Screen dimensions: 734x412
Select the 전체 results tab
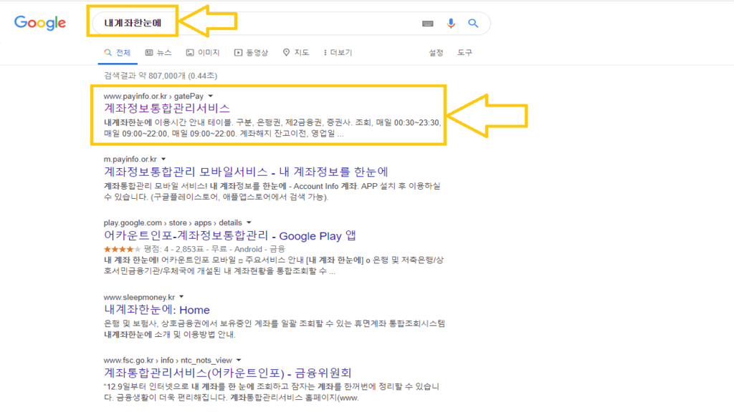click(x=118, y=53)
